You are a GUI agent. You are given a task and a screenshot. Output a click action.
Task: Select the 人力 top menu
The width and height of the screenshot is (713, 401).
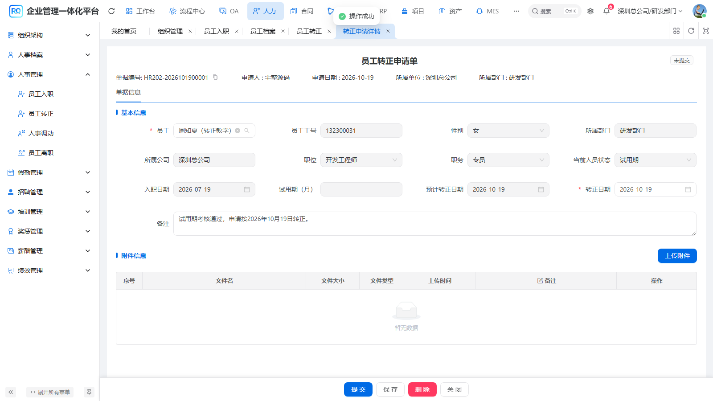tap(265, 11)
